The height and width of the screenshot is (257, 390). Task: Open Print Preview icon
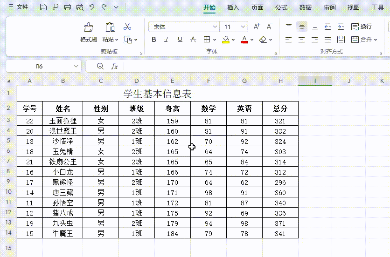(x=80, y=7)
